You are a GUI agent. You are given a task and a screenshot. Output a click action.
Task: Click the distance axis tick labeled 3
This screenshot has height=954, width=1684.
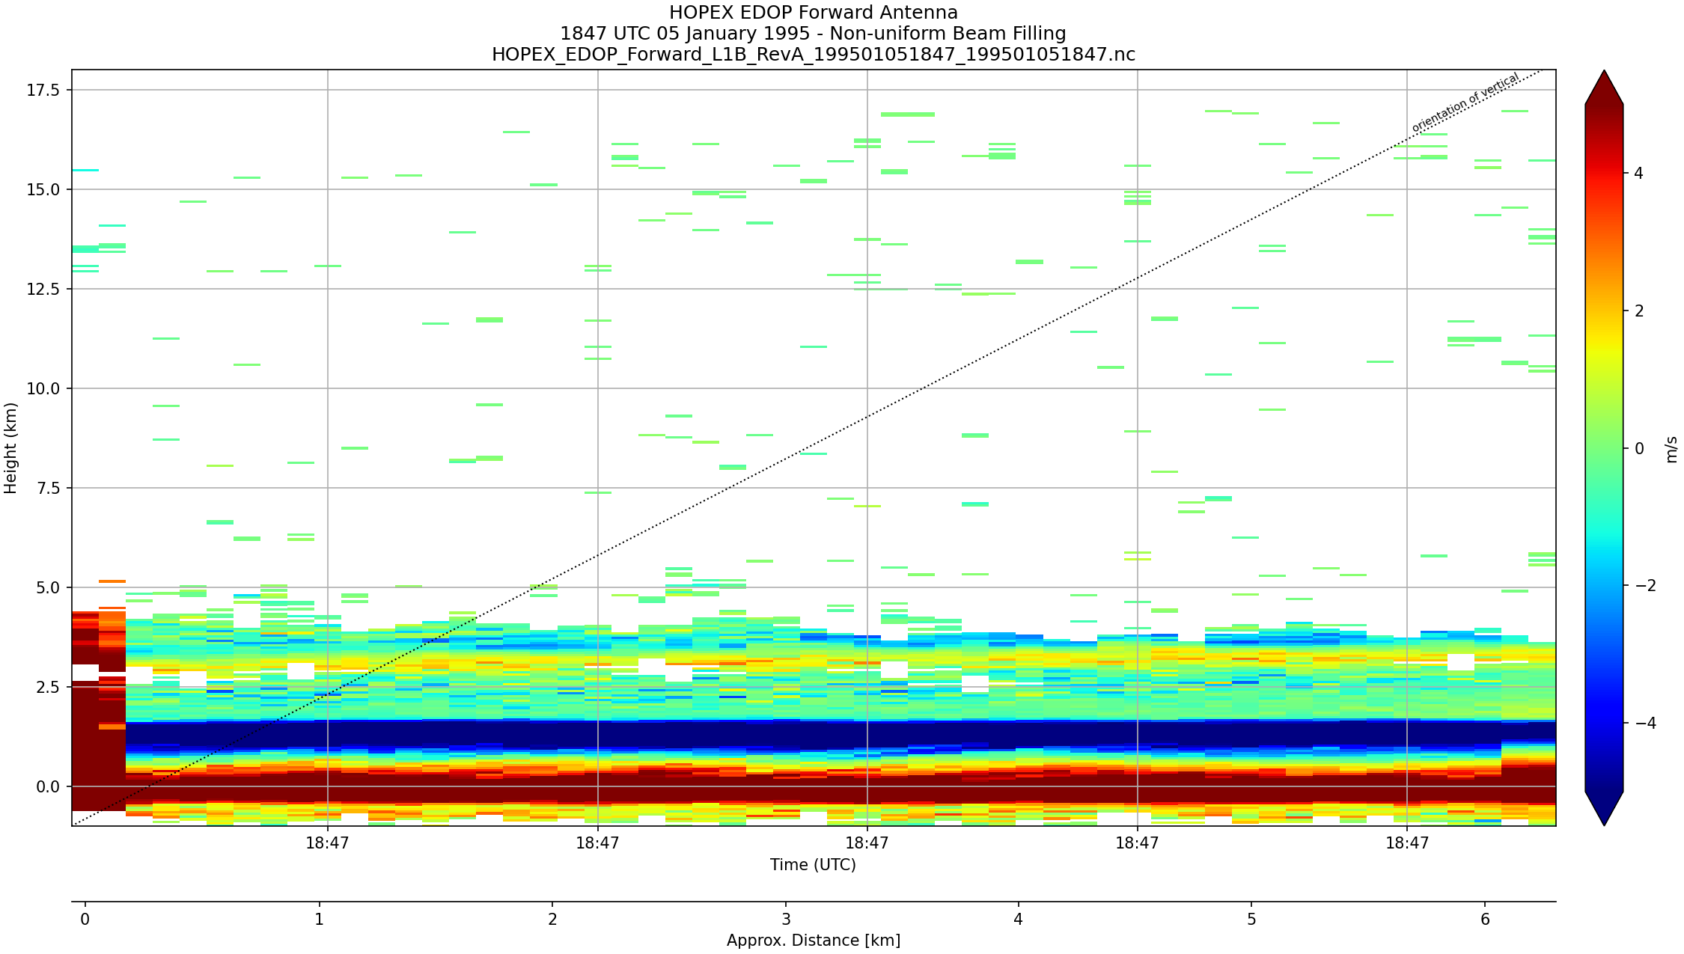[785, 919]
